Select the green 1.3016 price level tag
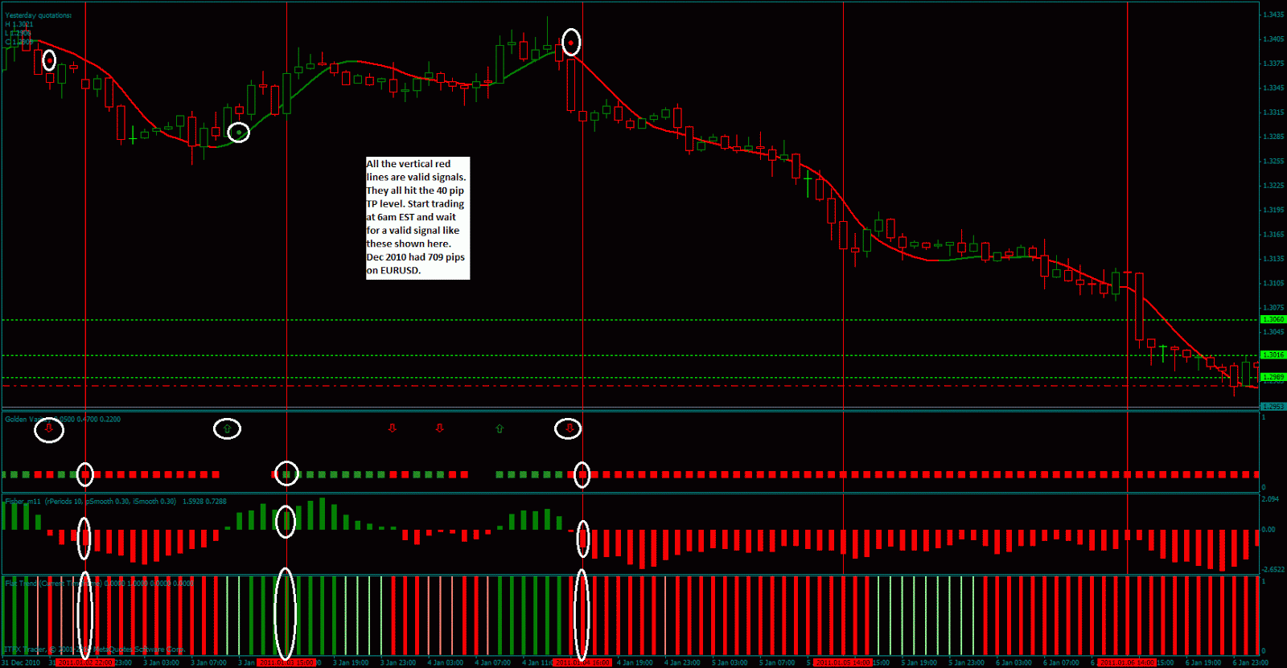The width and height of the screenshot is (1287, 668). click(x=1273, y=354)
